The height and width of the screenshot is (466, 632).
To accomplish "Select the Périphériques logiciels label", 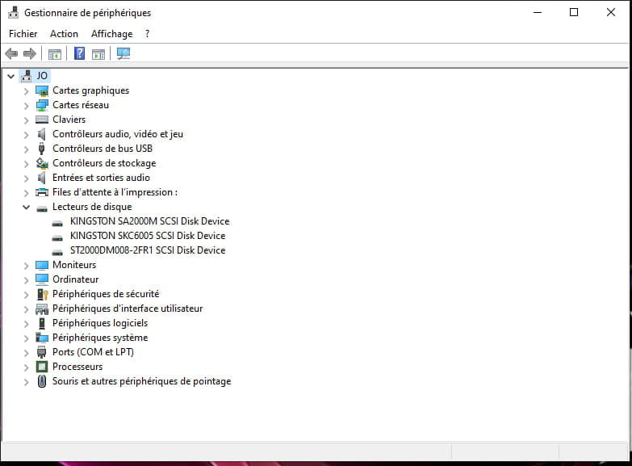I will tap(100, 323).
